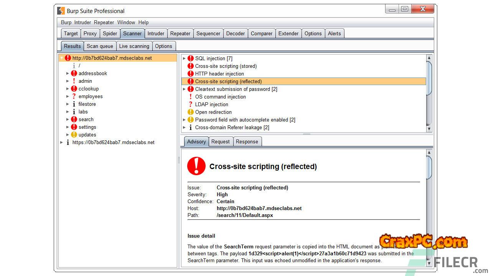
Task: Show the Request tab for this issue
Action: (x=220, y=141)
